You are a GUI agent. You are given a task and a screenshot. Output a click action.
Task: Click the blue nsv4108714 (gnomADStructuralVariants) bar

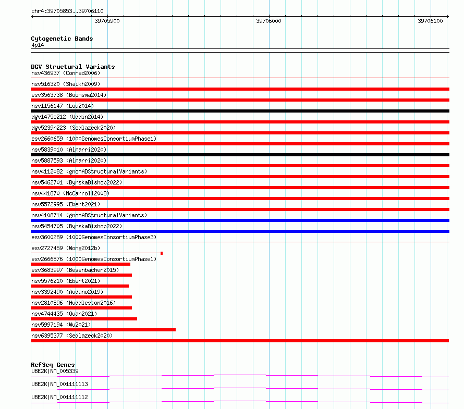(x=240, y=220)
